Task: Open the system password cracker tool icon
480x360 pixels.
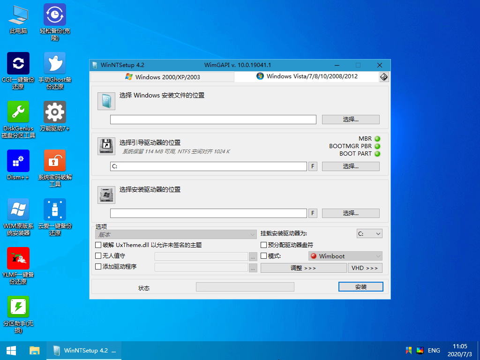Action: 55,161
